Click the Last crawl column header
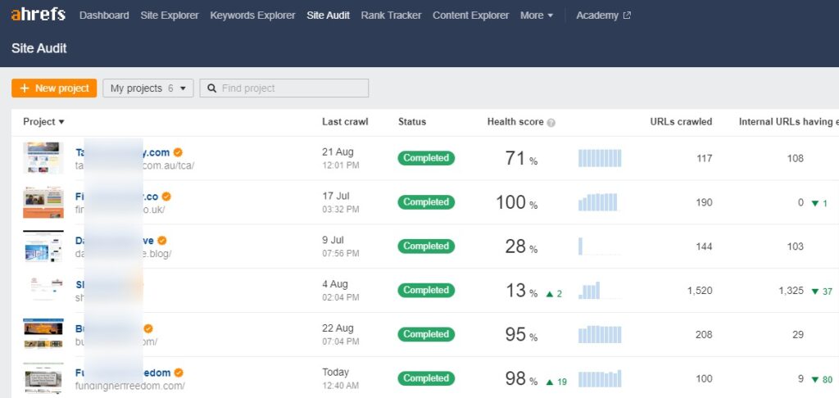Screen dimensions: 839x398 coord(345,122)
